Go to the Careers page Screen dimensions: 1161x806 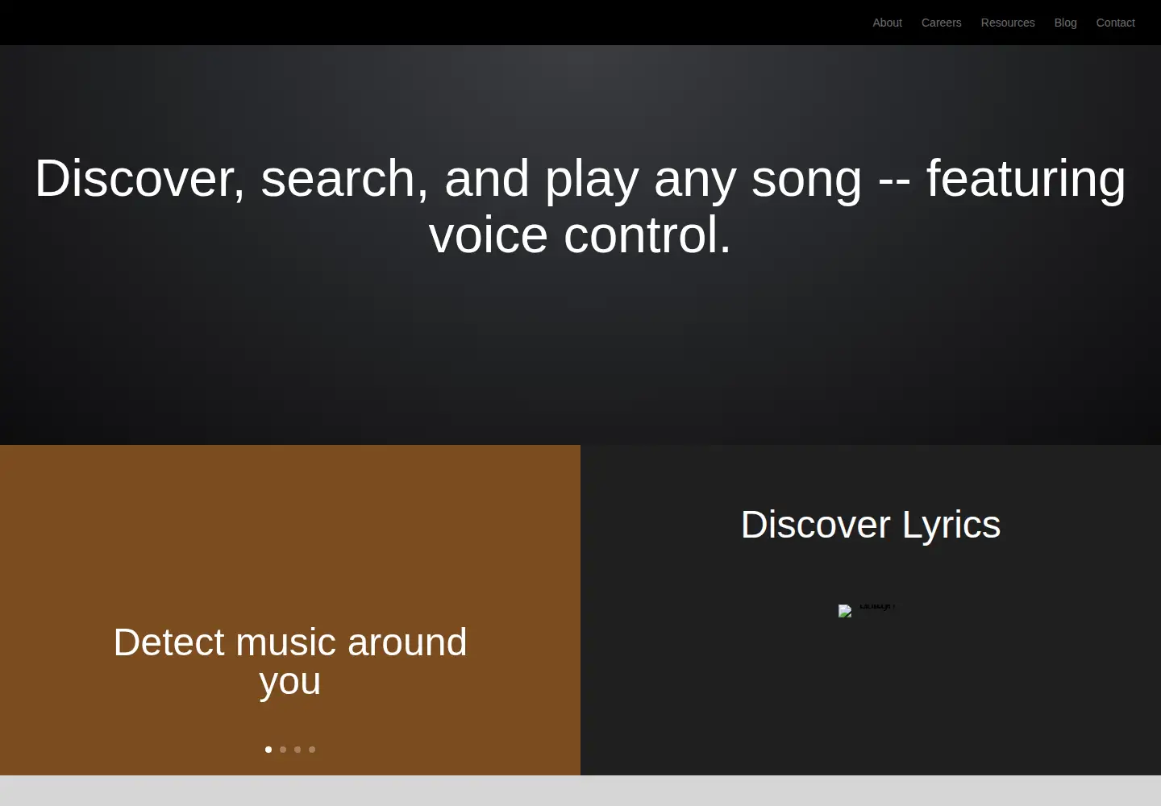[x=941, y=23]
